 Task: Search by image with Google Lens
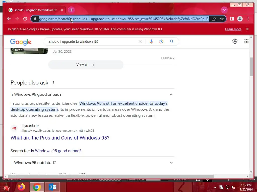pyautogui.click(x=161, y=41)
